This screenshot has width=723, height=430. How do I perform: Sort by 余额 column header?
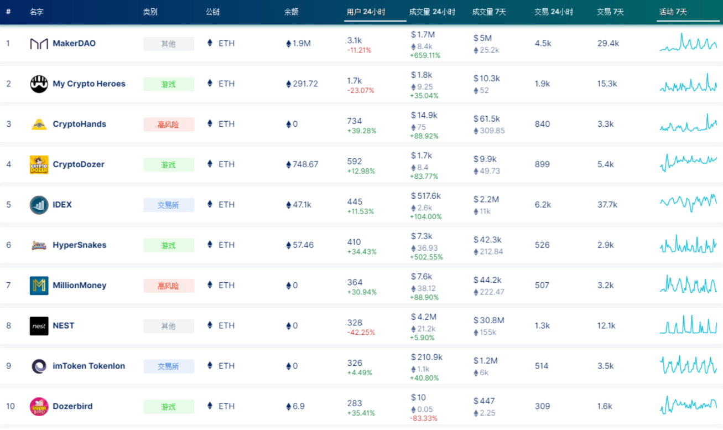point(292,12)
